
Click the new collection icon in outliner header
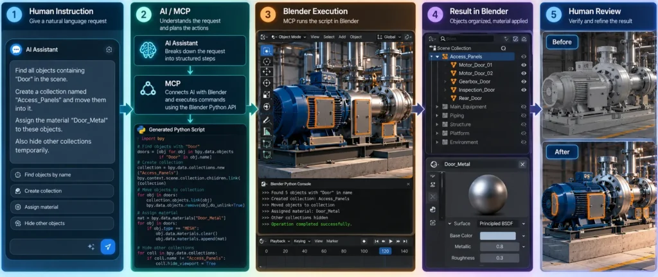coord(515,39)
